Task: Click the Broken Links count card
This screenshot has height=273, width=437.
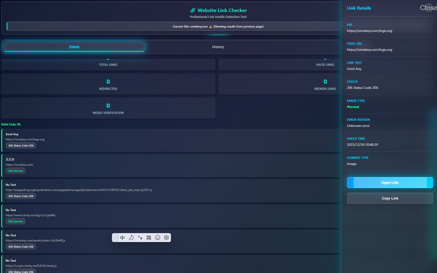Action: tap(280, 84)
